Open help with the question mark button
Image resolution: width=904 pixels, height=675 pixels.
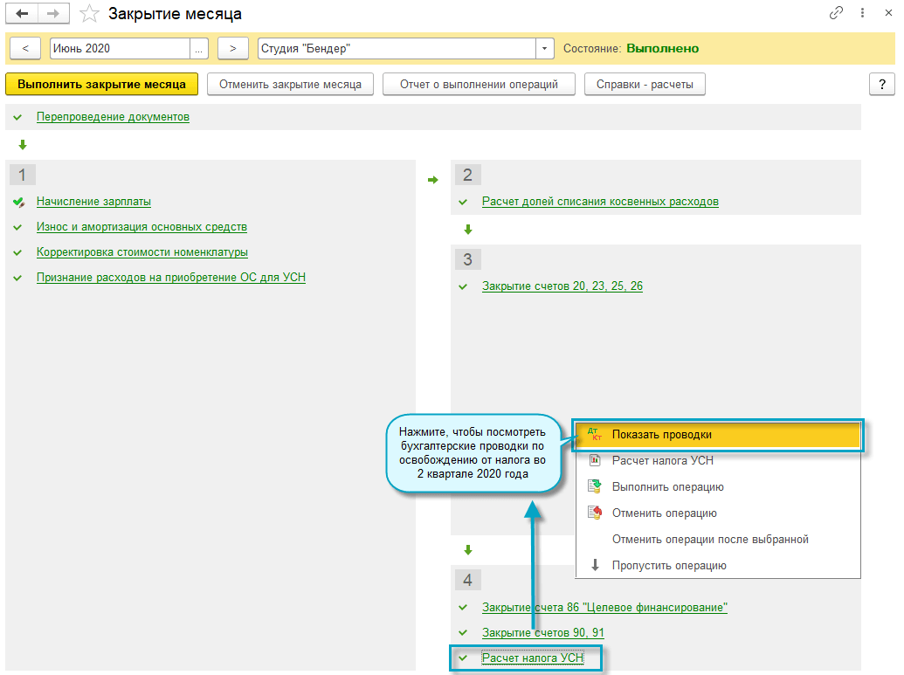point(882,84)
